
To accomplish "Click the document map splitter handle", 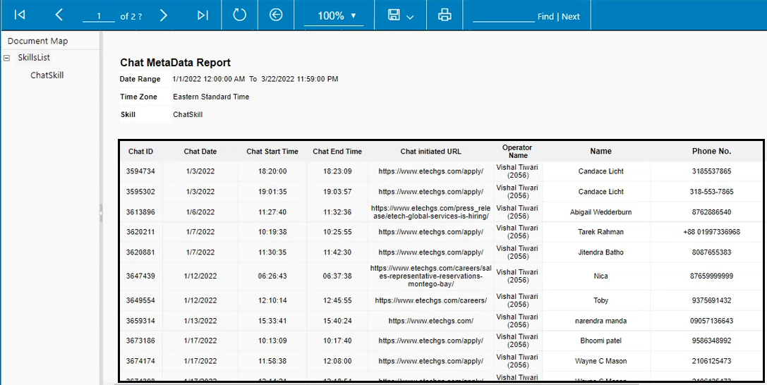I will point(101,212).
